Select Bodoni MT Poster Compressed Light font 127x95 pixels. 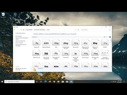[76, 53]
